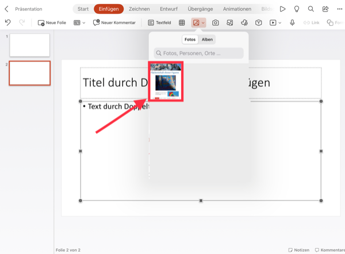345x254 pixels.
Task: Click the slide title placeholder text
Action: tap(115, 83)
